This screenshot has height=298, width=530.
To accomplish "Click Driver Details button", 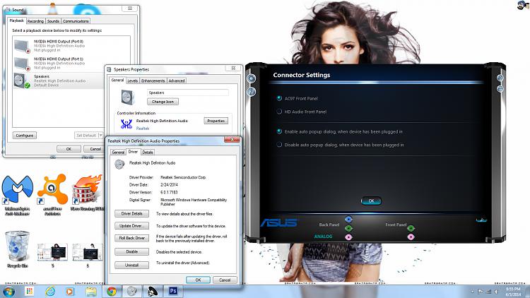I will 132,213.
